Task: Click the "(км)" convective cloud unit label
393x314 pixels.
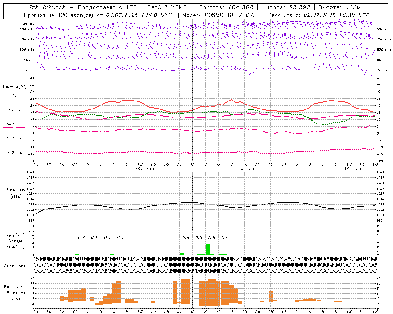Action: (16, 299)
